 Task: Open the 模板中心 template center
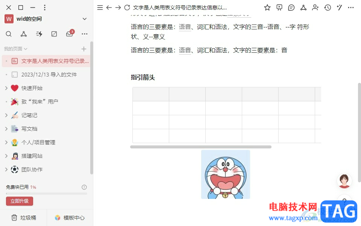click(70, 218)
